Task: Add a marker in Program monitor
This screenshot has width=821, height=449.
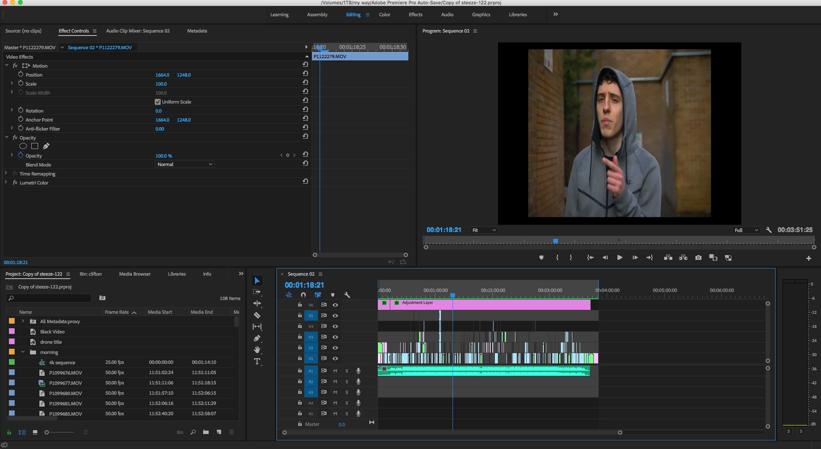Action: (x=541, y=258)
